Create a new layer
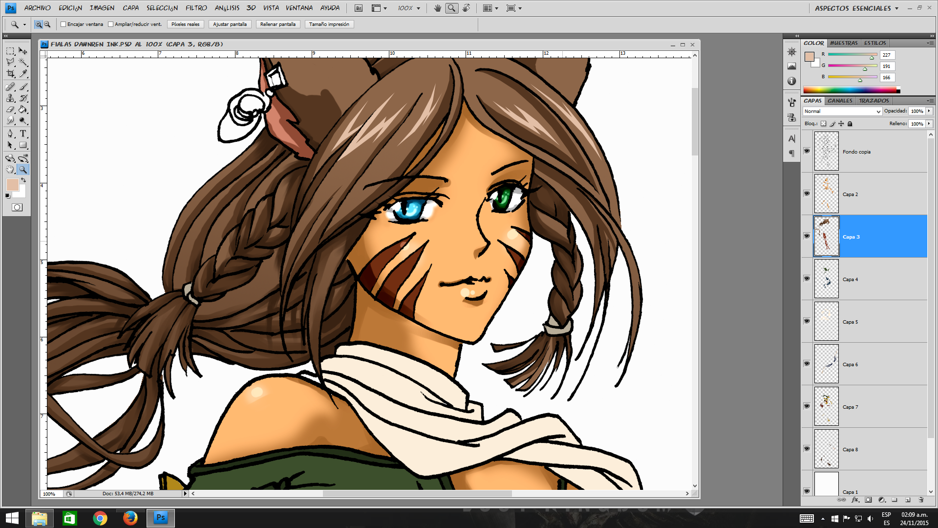Screen dimensions: 938x528 908,500
